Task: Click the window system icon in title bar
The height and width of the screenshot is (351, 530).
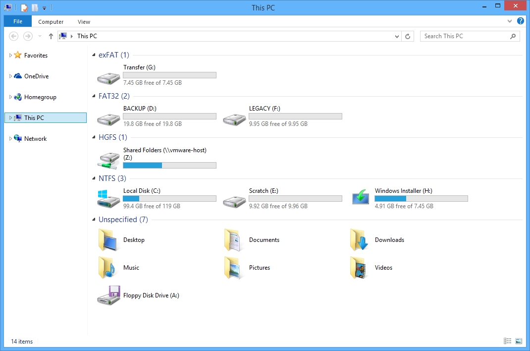Action: pyautogui.click(x=8, y=7)
